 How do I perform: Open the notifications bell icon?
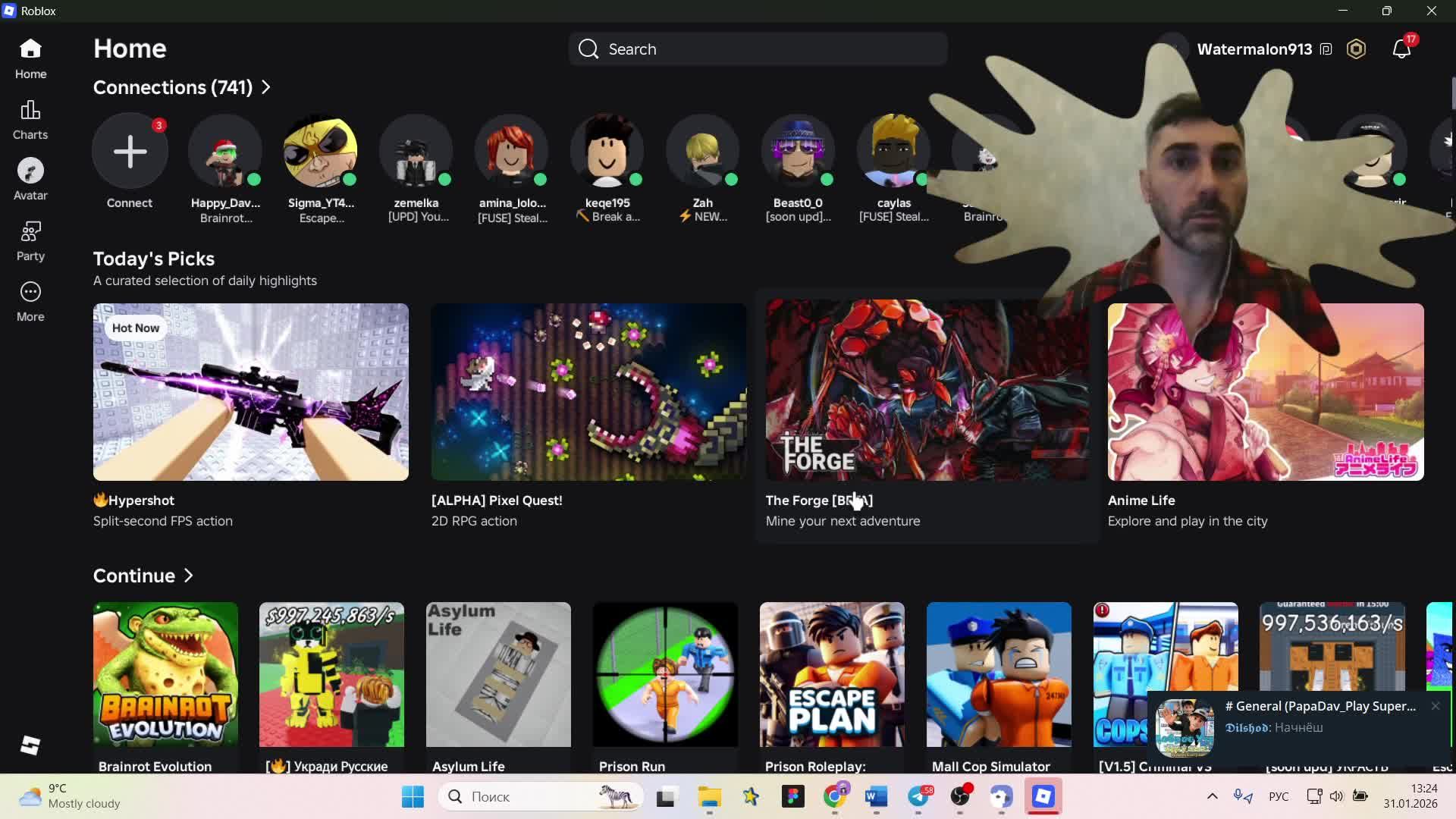[x=1401, y=49]
